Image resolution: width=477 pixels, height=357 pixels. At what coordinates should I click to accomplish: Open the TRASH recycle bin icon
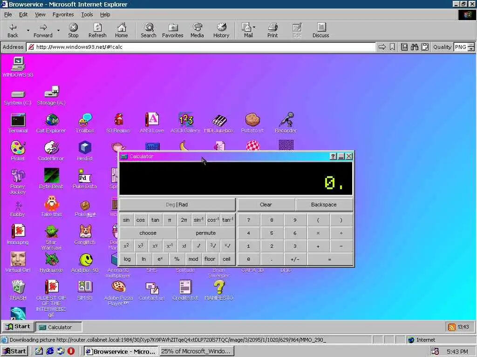(18, 290)
